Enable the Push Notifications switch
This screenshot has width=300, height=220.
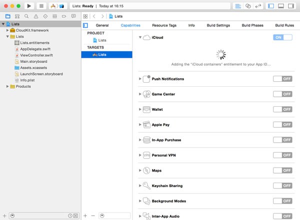282,79
